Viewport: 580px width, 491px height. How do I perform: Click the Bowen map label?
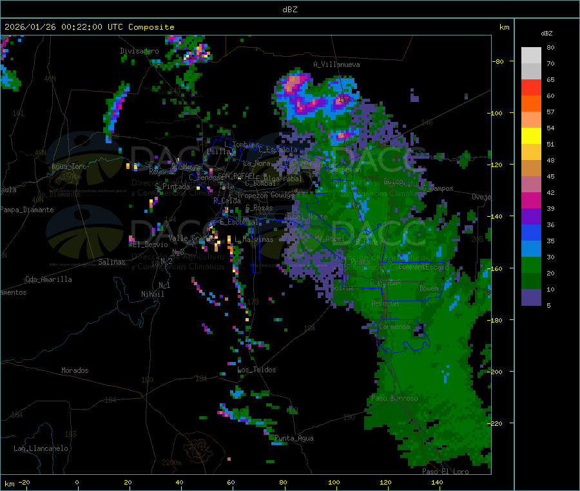(429, 288)
